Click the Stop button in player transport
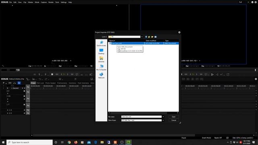The width and height of the screenshot is (258, 145). (52, 75)
